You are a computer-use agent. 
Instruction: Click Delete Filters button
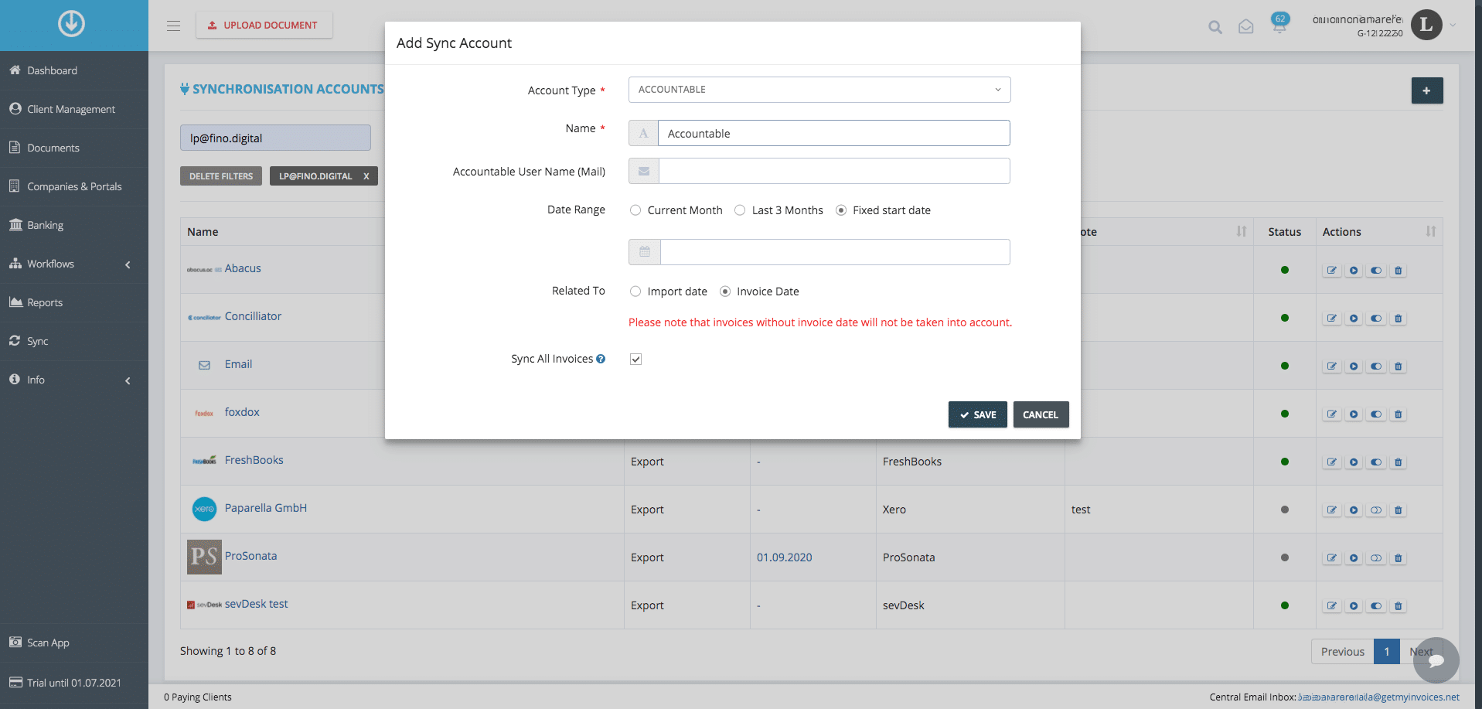tap(221, 176)
